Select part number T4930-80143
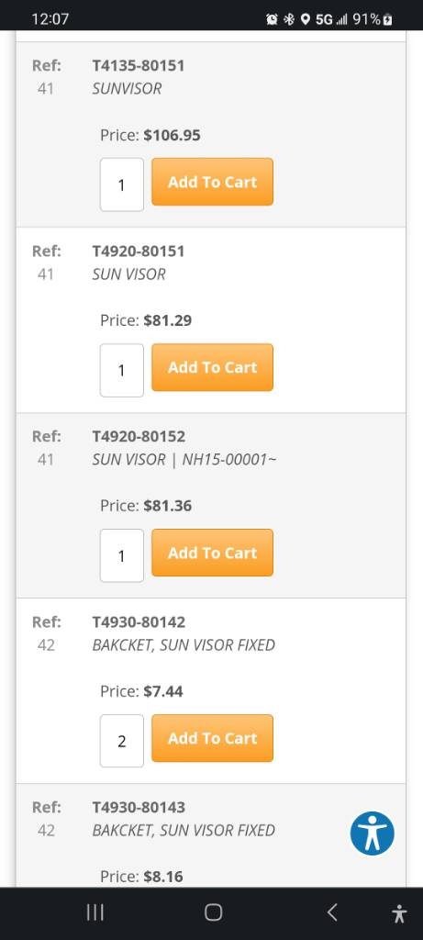This screenshot has height=940, width=423. [x=139, y=807]
